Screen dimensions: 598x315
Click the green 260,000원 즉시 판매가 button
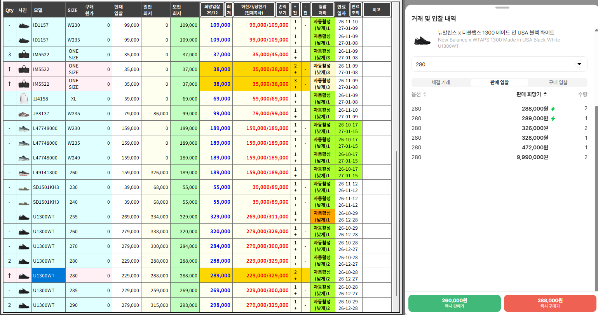[x=455, y=303]
